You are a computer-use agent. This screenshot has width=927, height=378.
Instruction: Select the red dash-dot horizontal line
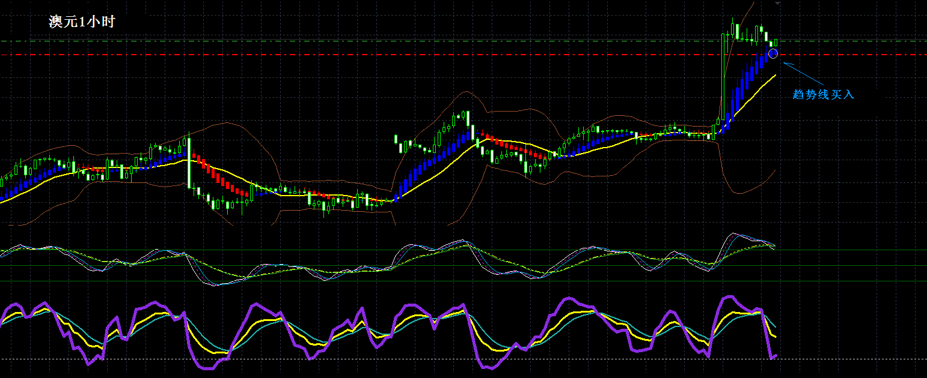tap(463, 55)
